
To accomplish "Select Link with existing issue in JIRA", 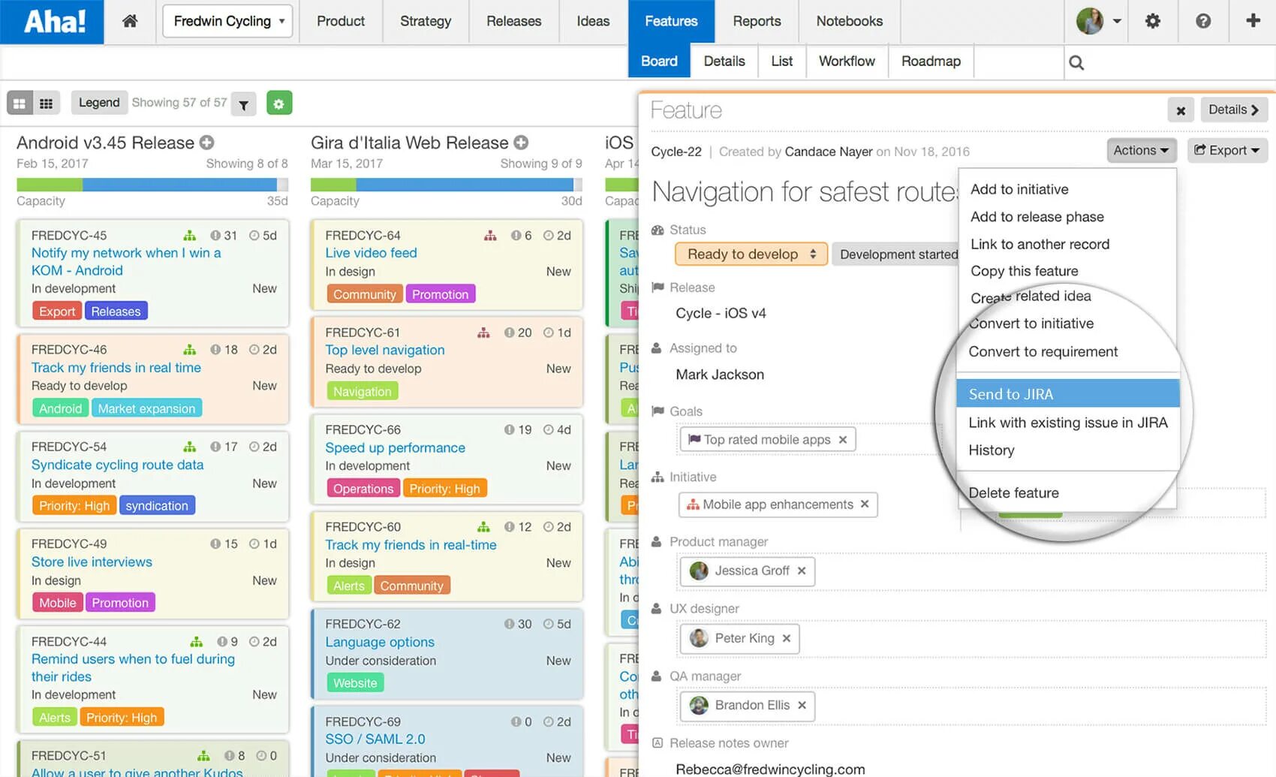I will pyautogui.click(x=1068, y=423).
